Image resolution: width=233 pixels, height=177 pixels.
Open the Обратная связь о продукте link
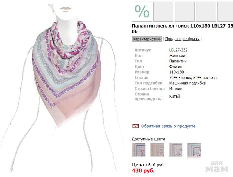pyautogui.click(x=168, y=126)
